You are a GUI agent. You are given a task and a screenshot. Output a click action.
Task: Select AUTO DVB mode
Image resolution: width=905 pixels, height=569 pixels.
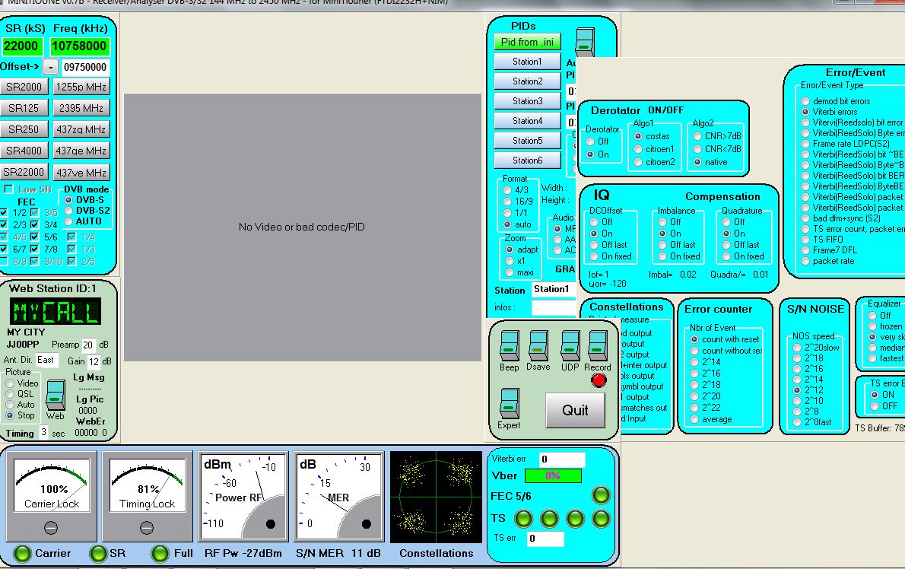pos(68,221)
